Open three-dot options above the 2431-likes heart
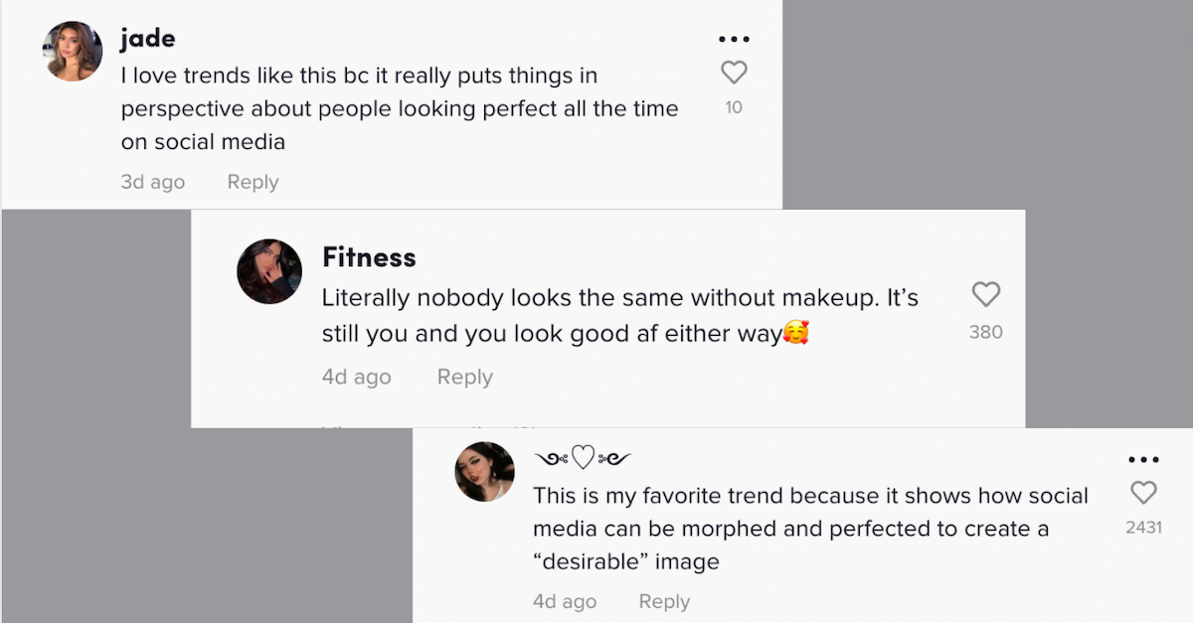The width and height of the screenshot is (1193, 623). [1143, 460]
